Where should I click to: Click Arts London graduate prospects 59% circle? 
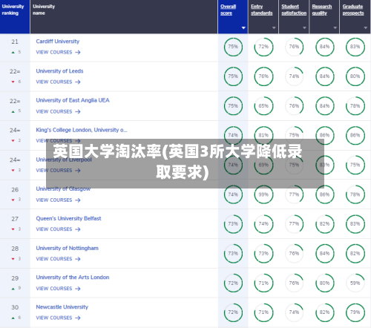tap(355, 283)
